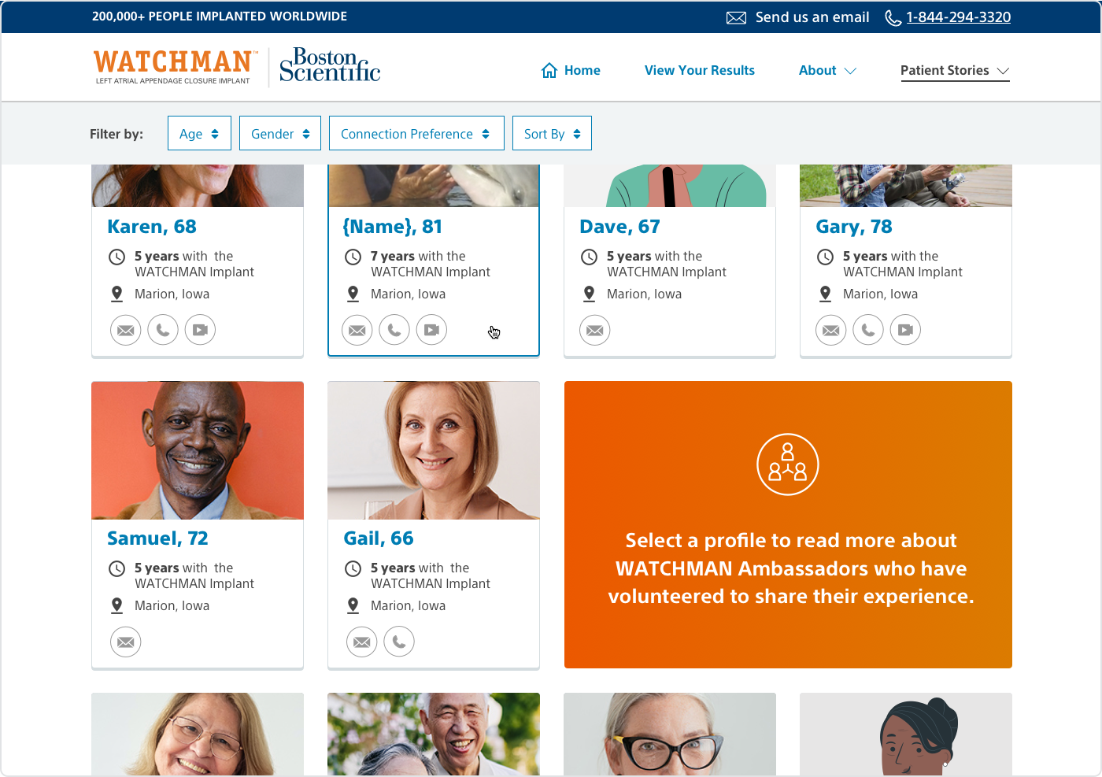This screenshot has height=777, width=1102.
Task: Click Karen's email contact icon
Action: point(126,330)
